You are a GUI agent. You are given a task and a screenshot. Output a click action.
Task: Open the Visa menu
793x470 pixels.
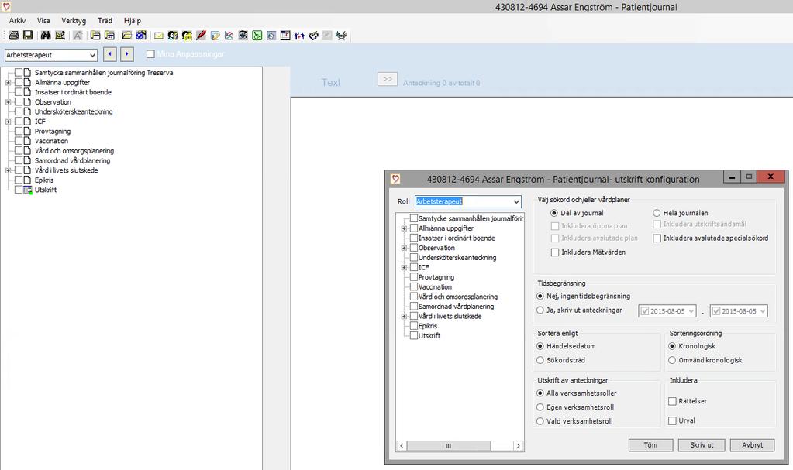coord(43,21)
